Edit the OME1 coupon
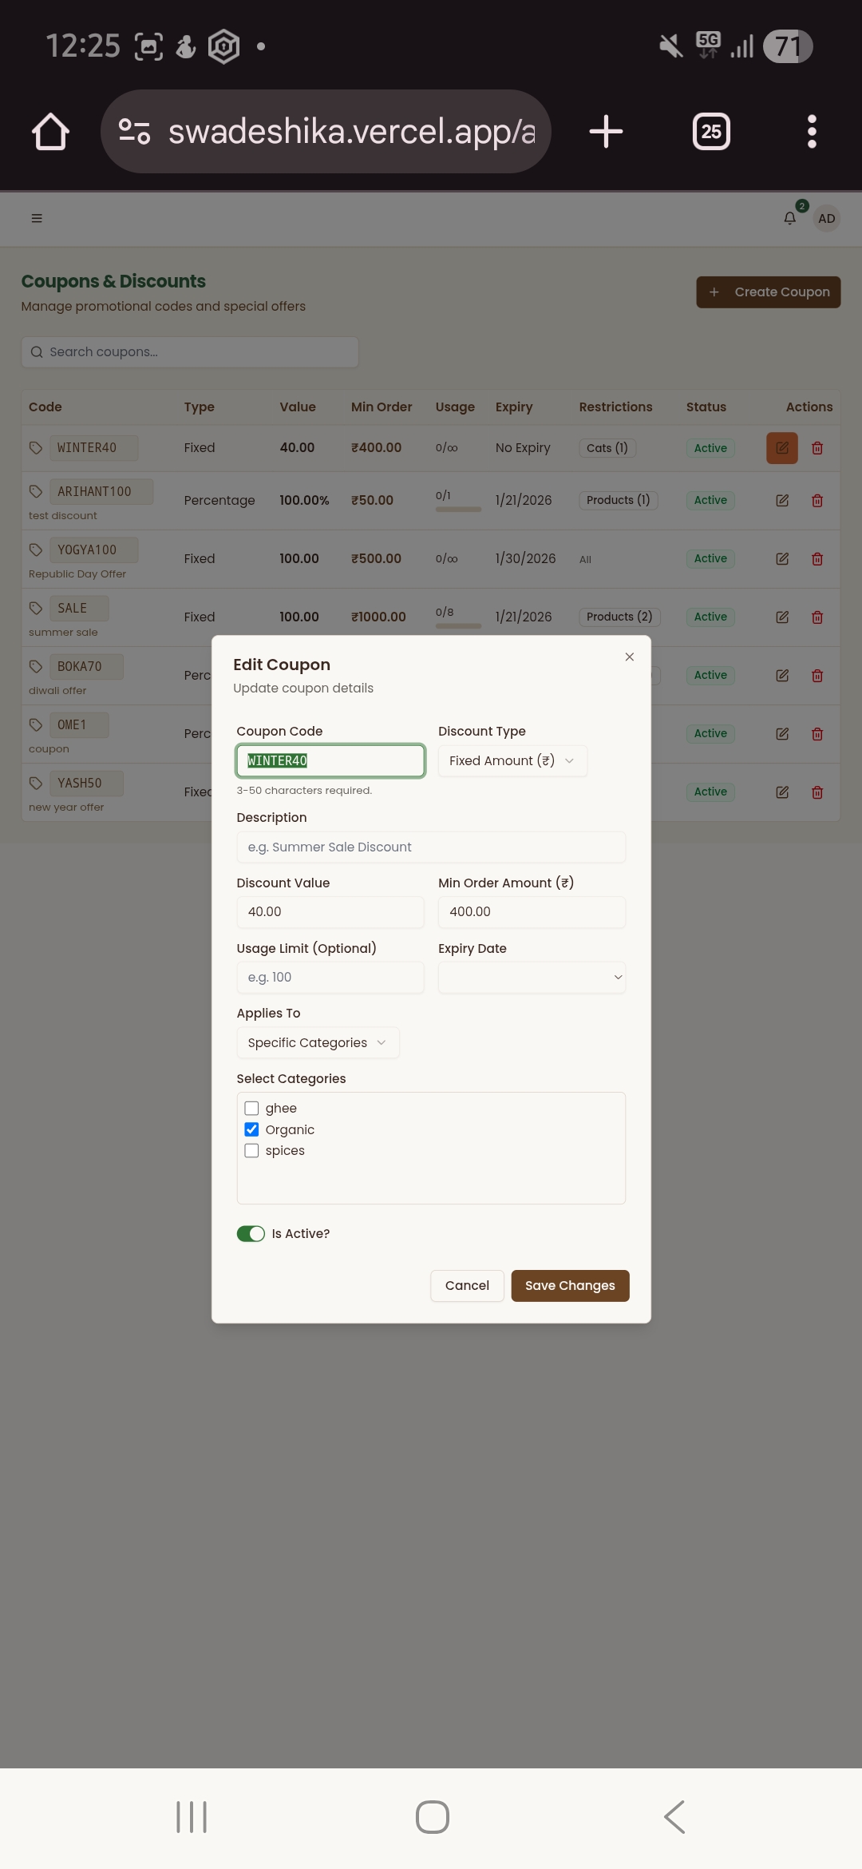This screenshot has height=1869, width=862. click(x=782, y=734)
